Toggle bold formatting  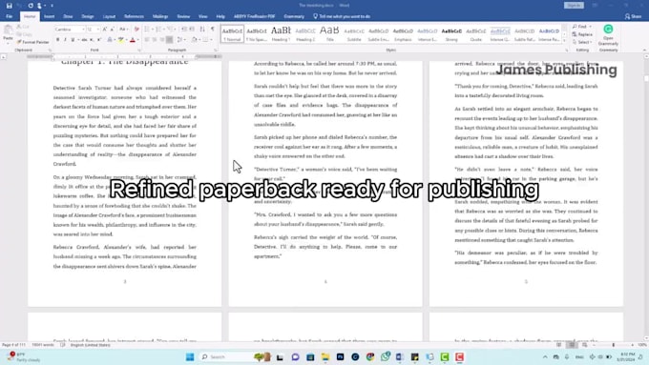(x=57, y=40)
